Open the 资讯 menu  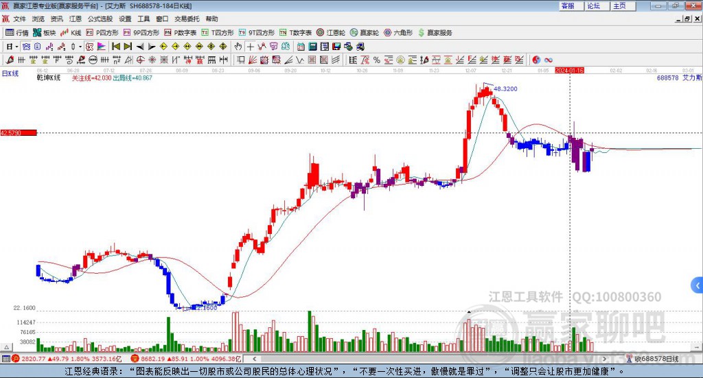pos(56,19)
